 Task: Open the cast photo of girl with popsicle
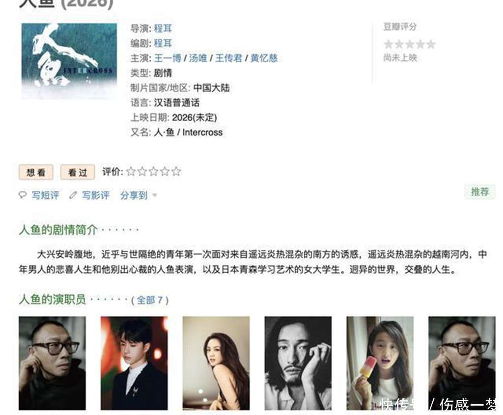coord(380,363)
